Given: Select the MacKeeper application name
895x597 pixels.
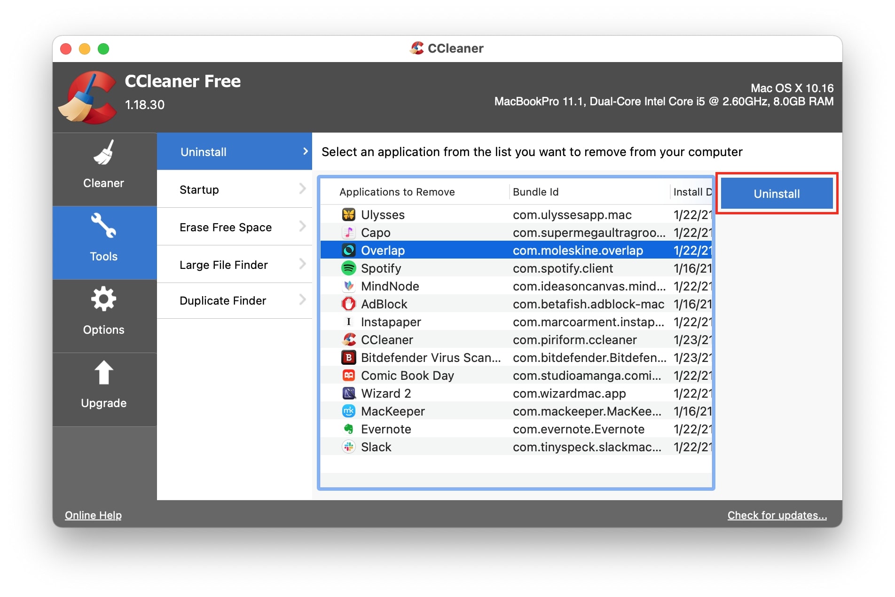Looking at the screenshot, I should tap(393, 411).
